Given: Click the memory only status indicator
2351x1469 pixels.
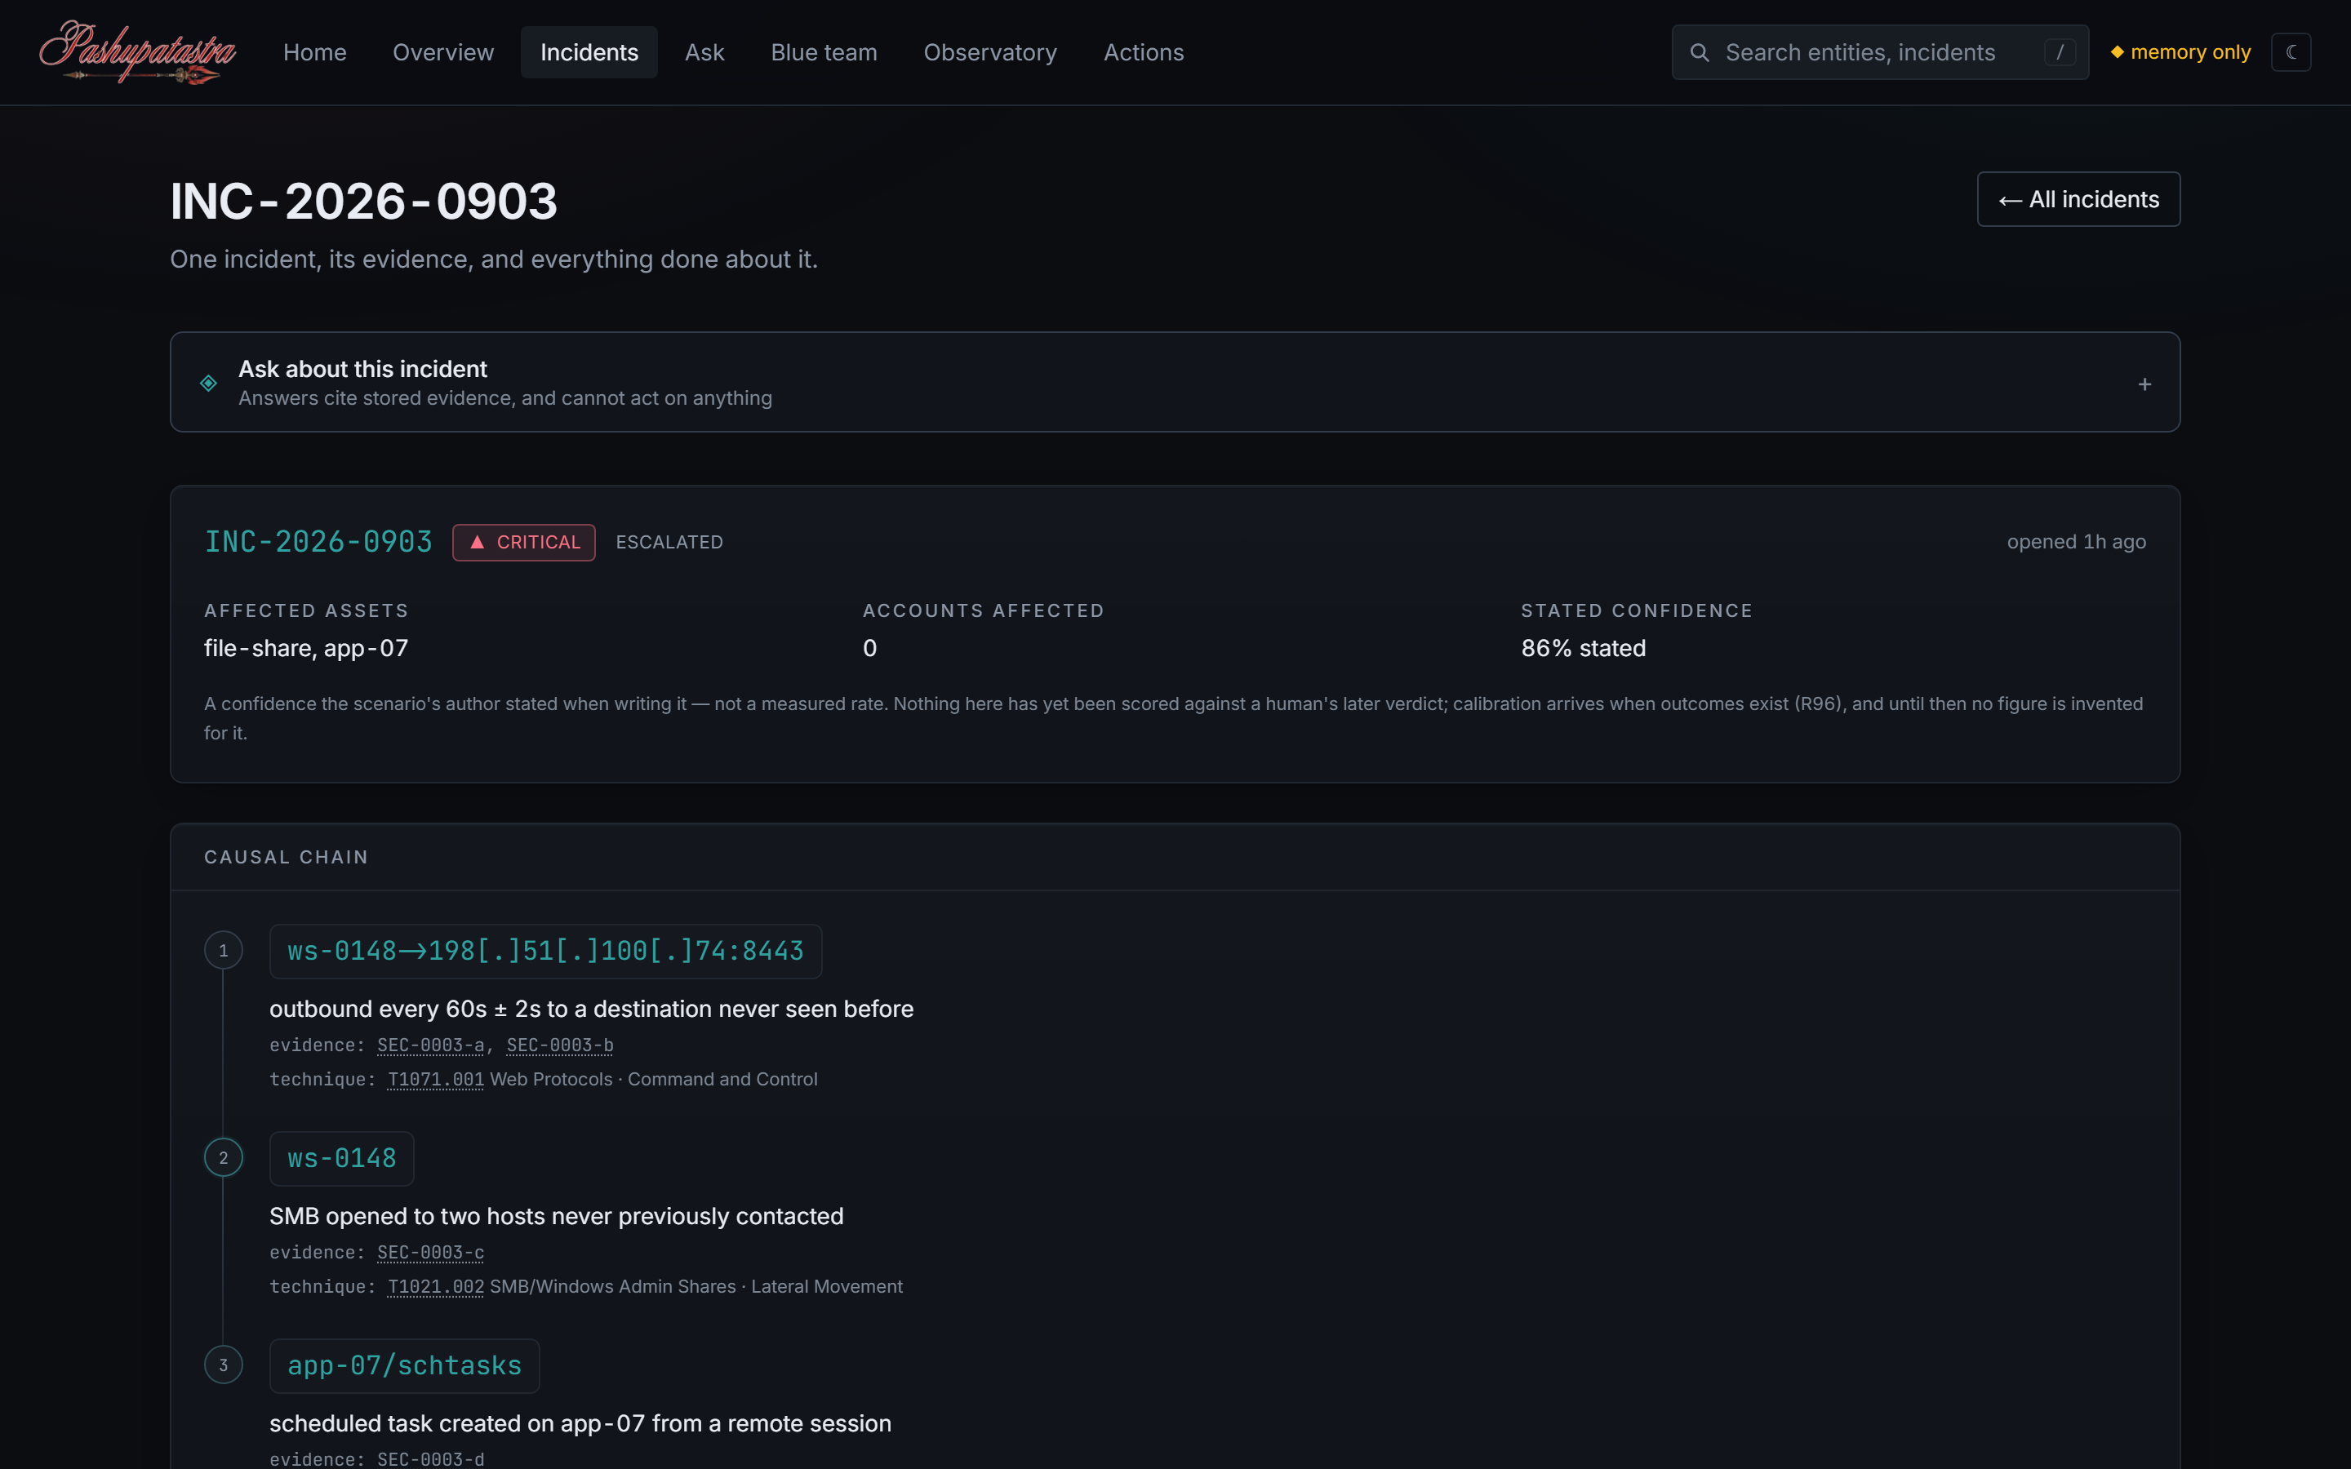Looking at the screenshot, I should pyautogui.click(x=2180, y=52).
